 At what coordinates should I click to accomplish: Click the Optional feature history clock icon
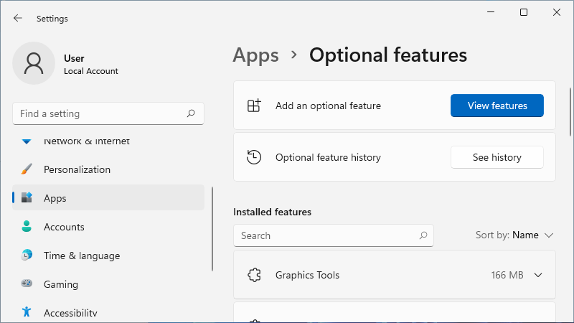pyautogui.click(x=253, y=157)
